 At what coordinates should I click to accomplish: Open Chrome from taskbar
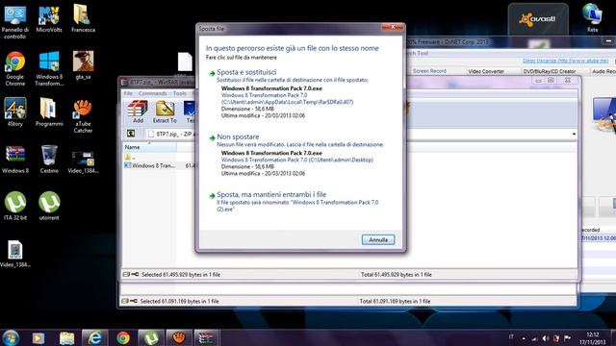point(123,337)
